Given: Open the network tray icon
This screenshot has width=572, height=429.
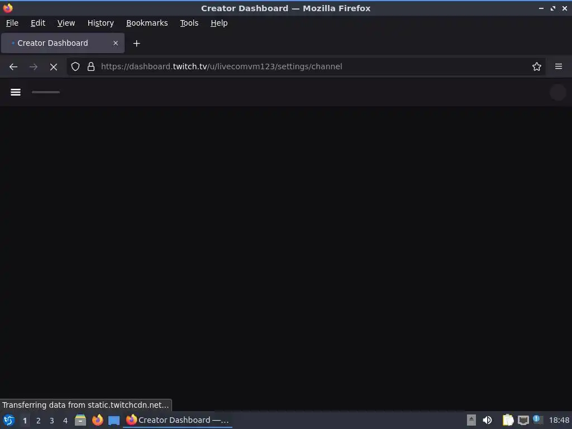Looking at the screenshot, I should pos(523,420).
